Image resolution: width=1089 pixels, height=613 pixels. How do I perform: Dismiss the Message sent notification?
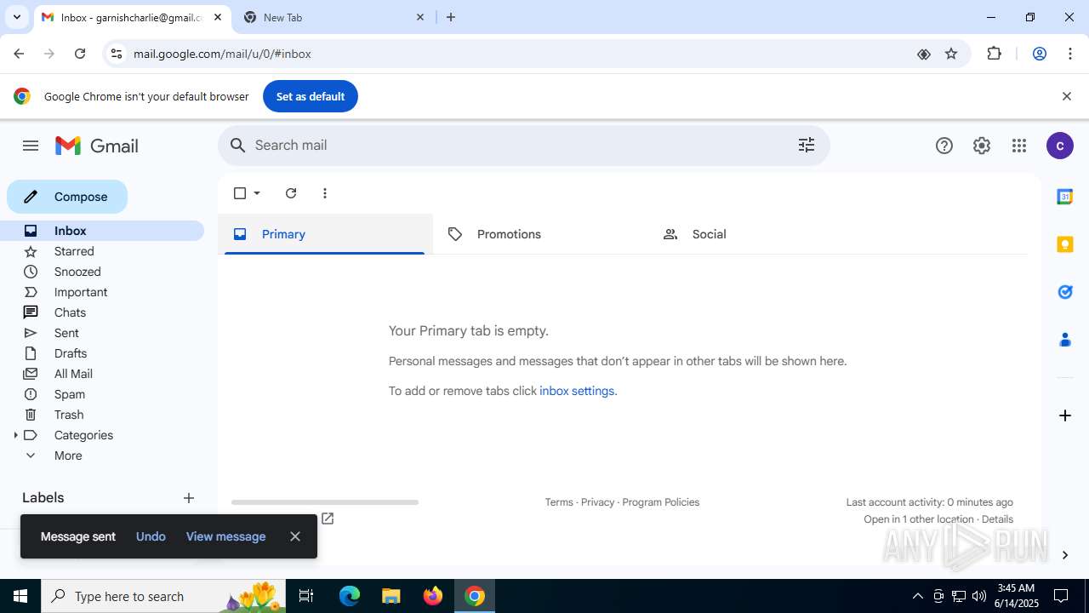click(x=295, y=536)
